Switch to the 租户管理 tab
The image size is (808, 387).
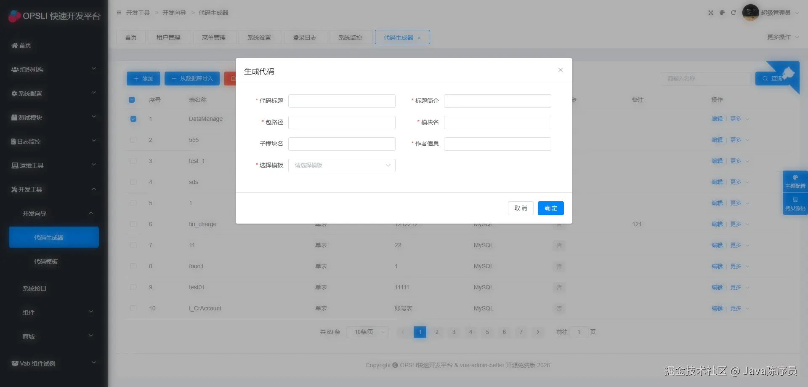pos(168,37)
